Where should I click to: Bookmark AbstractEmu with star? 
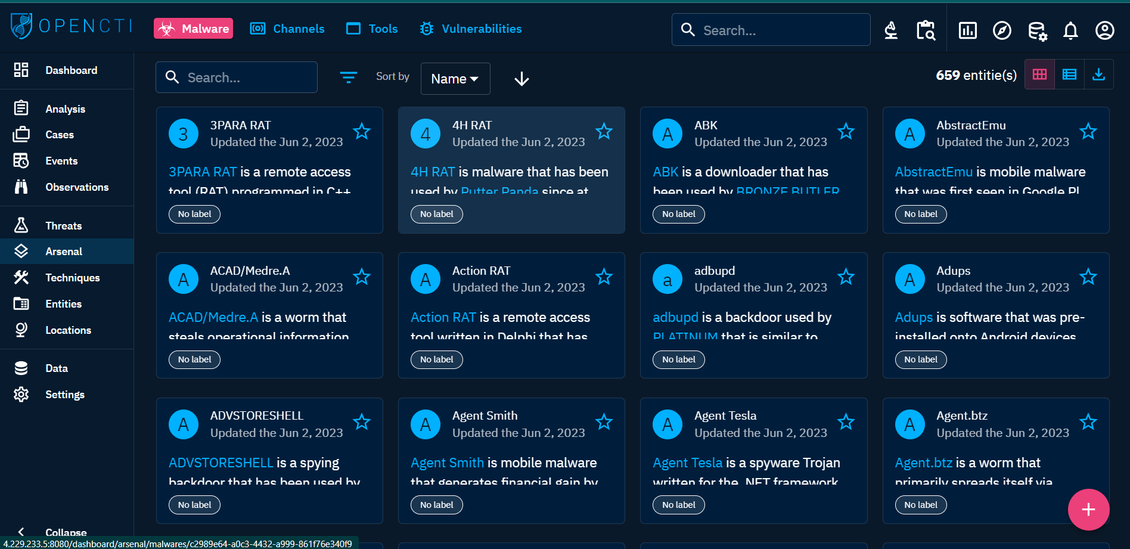click(x=1088, y=131)
